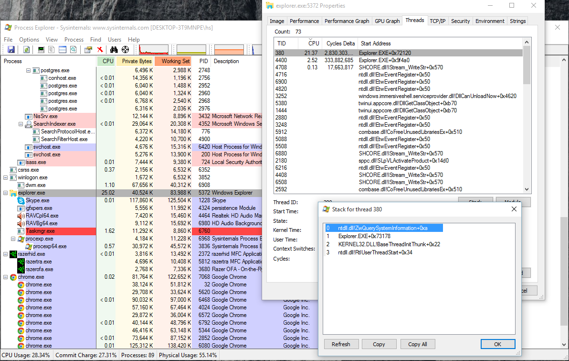Screen dimensions: 569x361
Task: Click the commit history mini graph in toolbar
Action: coord(191,50)
